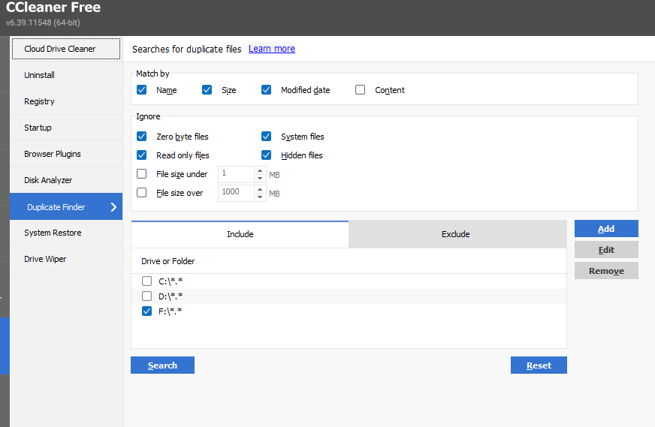Click the Add button
Image resolution: width=655 pixels, height=427 pixels.
pyautogui.click(x=606, y=229)
